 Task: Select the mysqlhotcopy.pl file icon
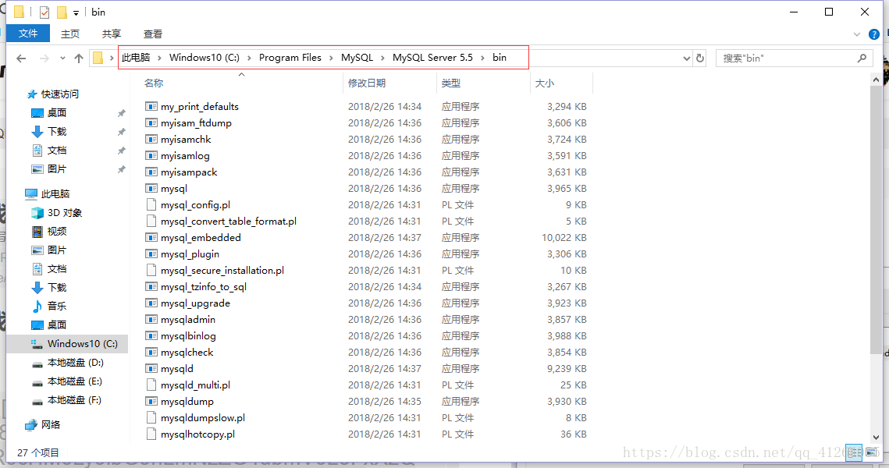point(151,434)
